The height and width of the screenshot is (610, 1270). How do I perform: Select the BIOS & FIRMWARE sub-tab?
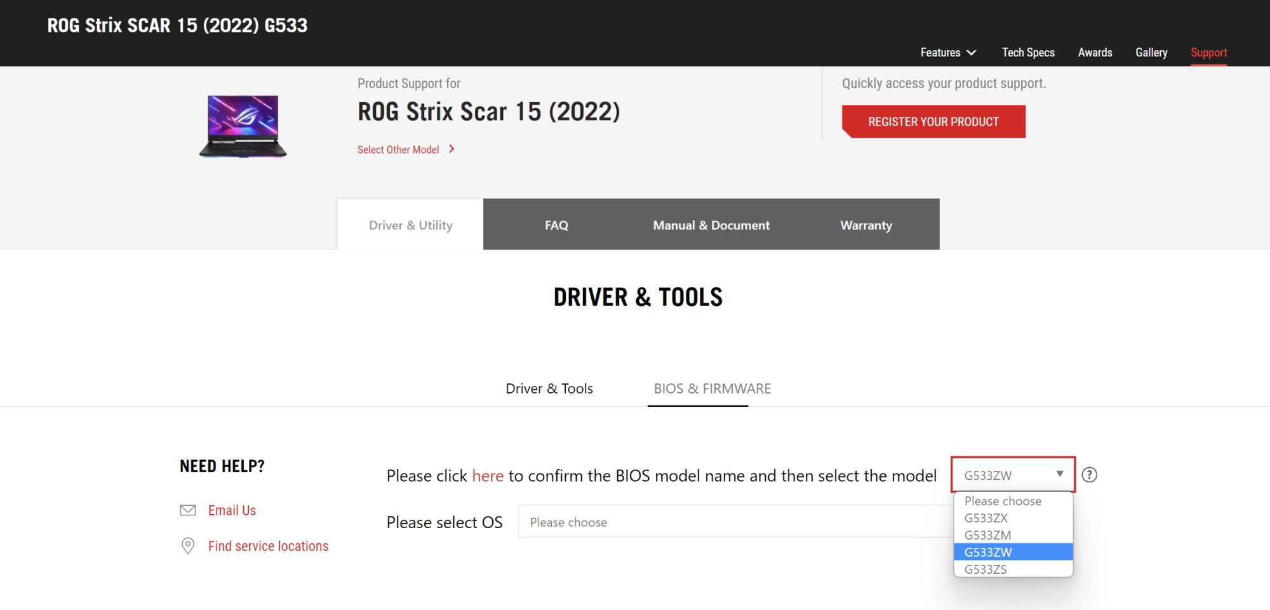(712, 388)
